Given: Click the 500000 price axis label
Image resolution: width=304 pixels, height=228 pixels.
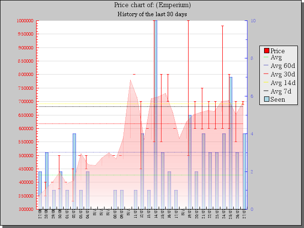Looking at the screenshot, I should (26, 155).
